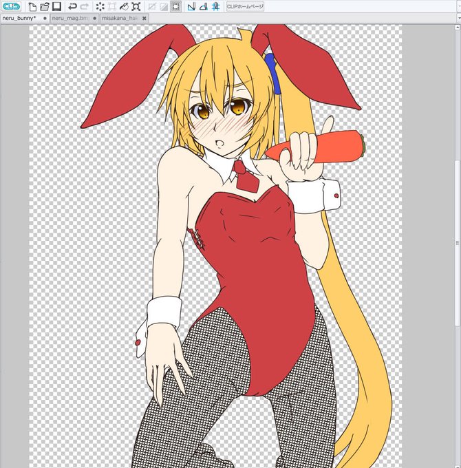This screenshot has height=468, width=461.
Task: Click the scrollbar up arrow
Action: 457,28
